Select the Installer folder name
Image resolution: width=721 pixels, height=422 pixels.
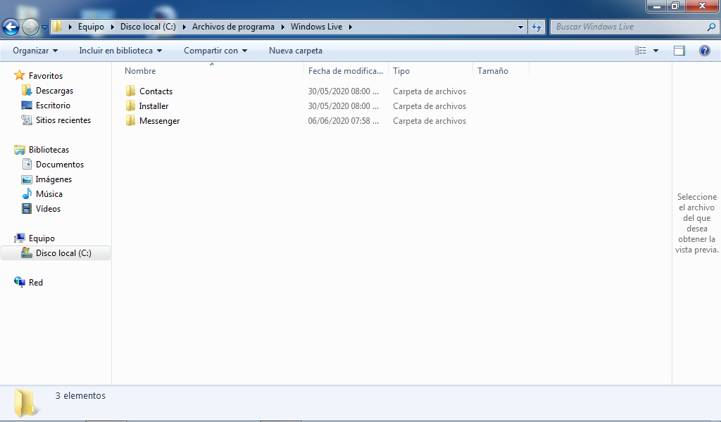click(x=153, y=106)
